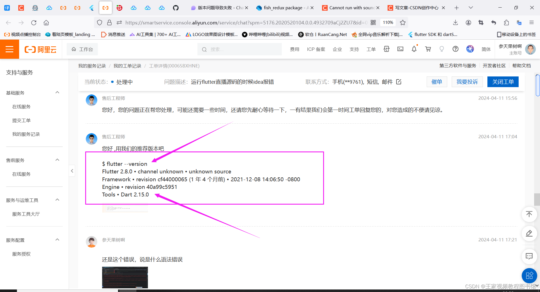Open the shopping cart icon

[x=428, y=49]
